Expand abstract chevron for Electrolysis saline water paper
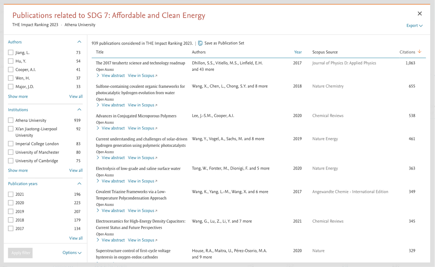 tap(98, 181)
